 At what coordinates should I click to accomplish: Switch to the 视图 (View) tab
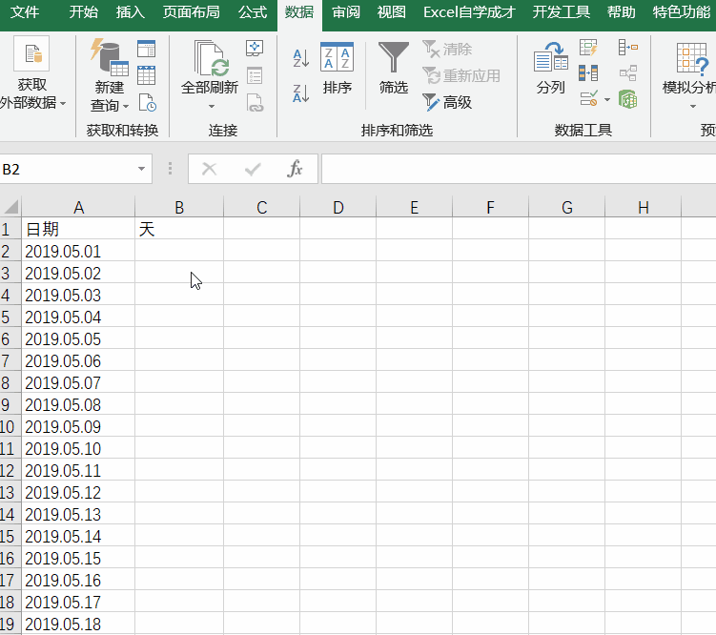click(x=391, y=12)
